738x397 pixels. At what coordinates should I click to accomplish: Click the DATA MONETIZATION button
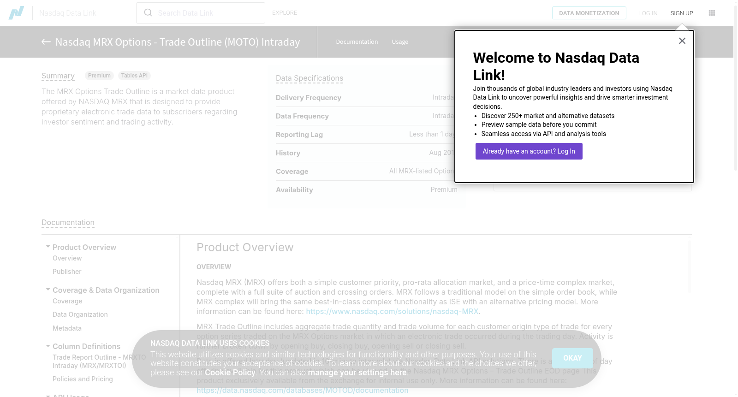coord(589,13)
